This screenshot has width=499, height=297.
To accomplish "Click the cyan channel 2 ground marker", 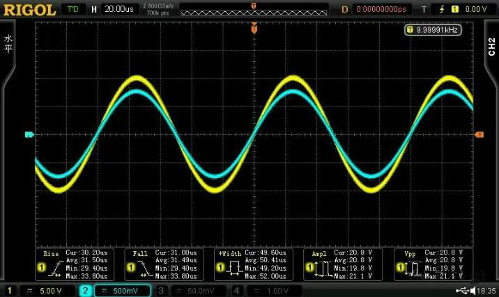I will click(29, 134).
